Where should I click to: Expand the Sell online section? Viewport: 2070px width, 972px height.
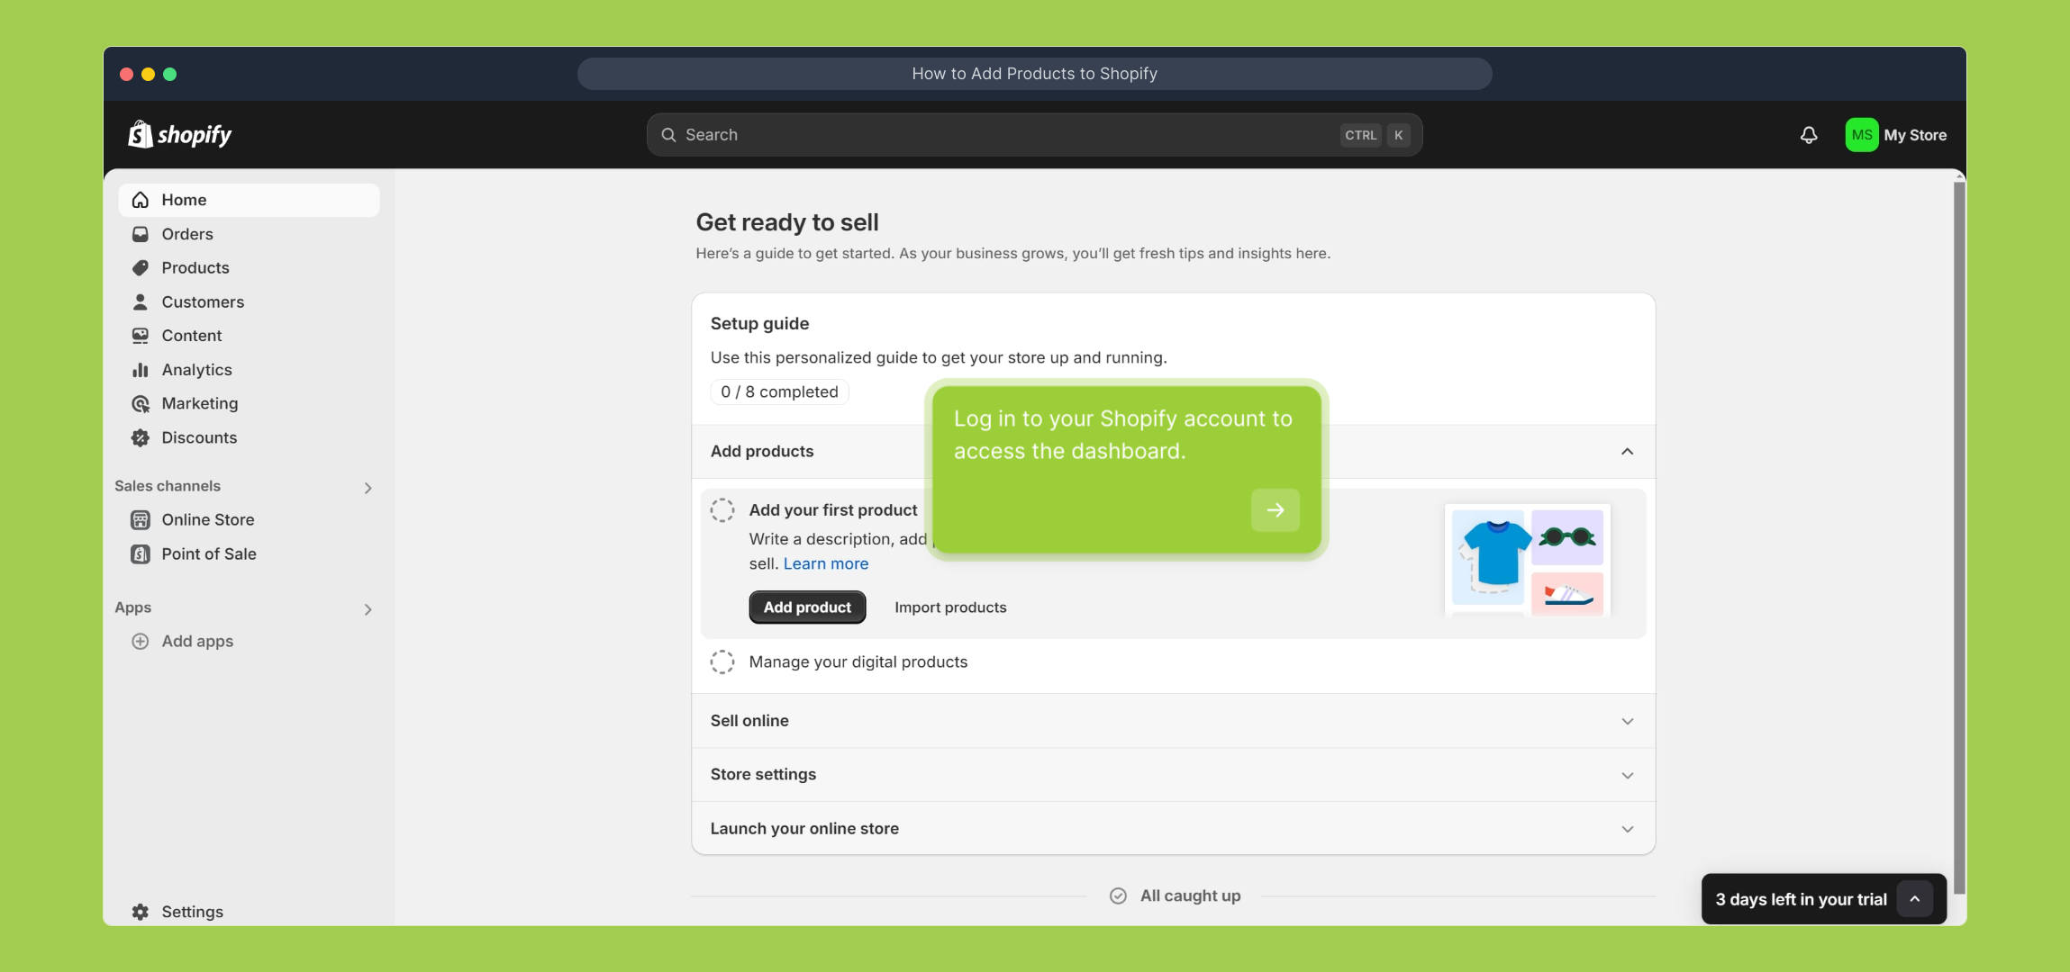pyautogui.click(x=1627, y=721)
